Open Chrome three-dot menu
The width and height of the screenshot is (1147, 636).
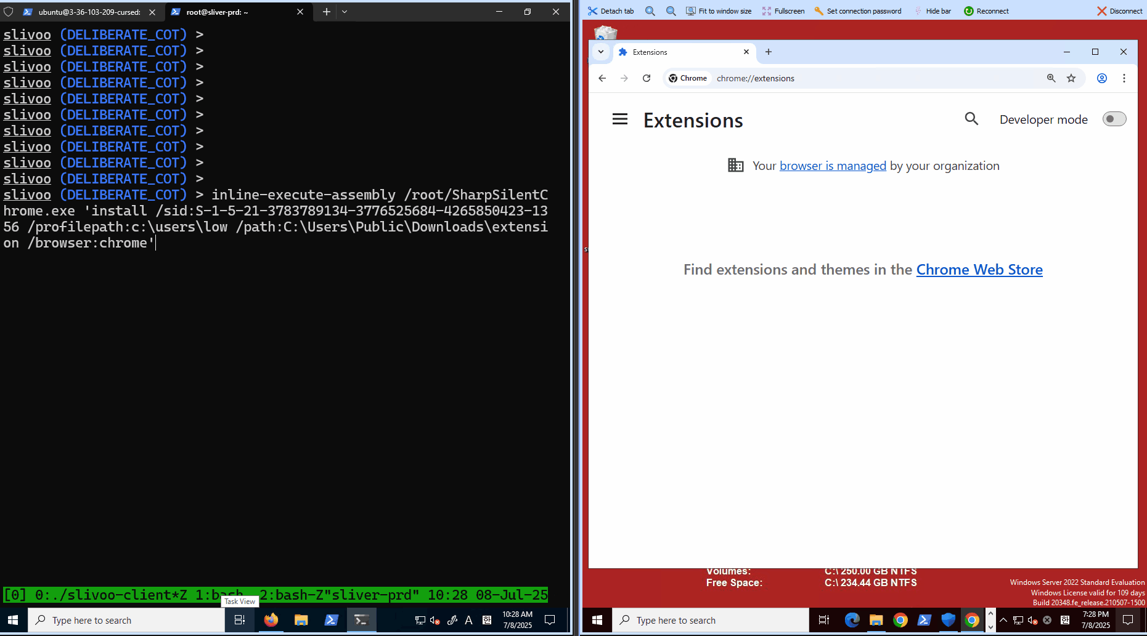[x=1124, y=78]
